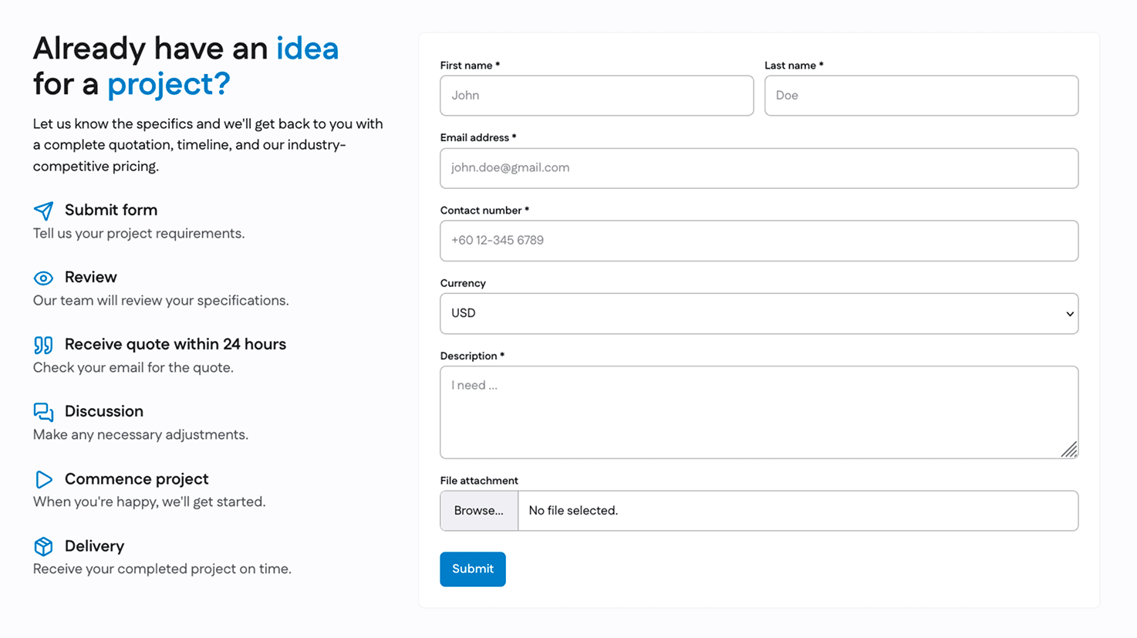This screenshot has height=638, width=1137.
Task: Click the play triangle Commence project icon
Action: (x=44, y=479)
